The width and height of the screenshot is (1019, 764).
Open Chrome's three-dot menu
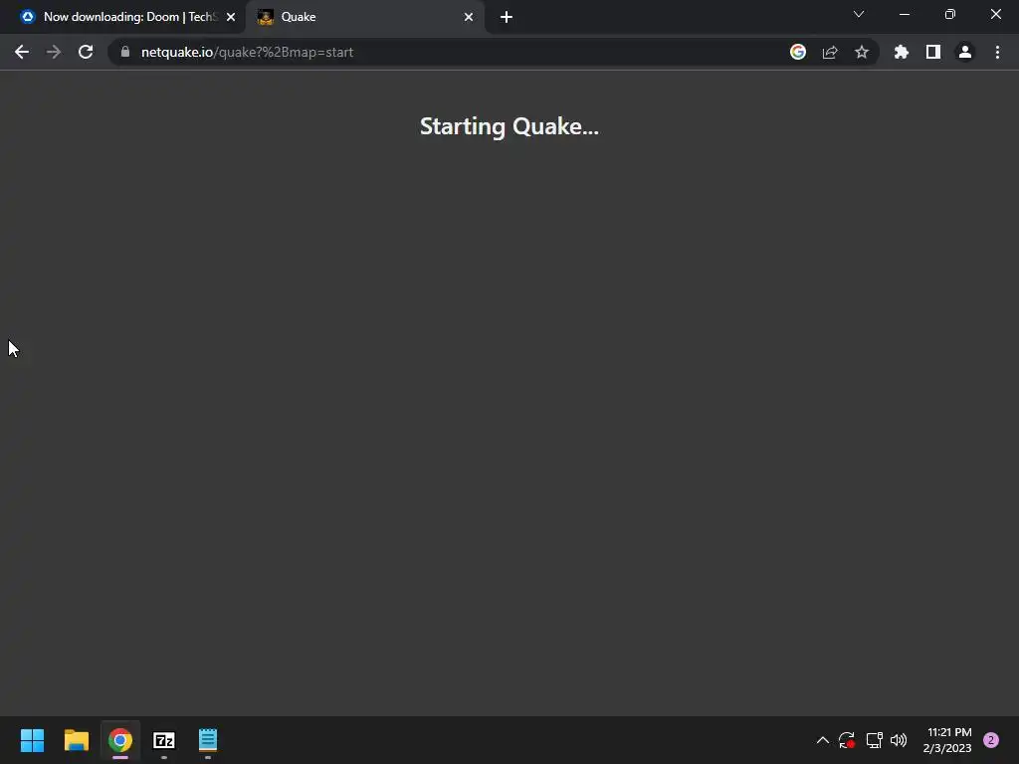coord(997,52)
